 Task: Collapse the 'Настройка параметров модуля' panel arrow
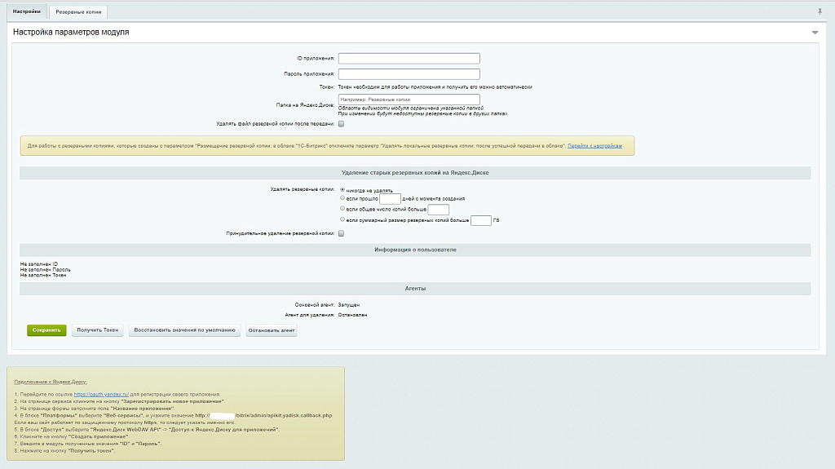point(815,33)
